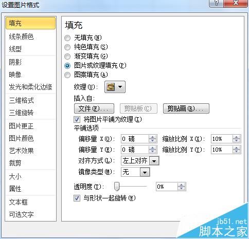Viewport: 249px width, 239px height.
Task: Open the 纹理 texture picker dropdown
Action: point(115,87)
